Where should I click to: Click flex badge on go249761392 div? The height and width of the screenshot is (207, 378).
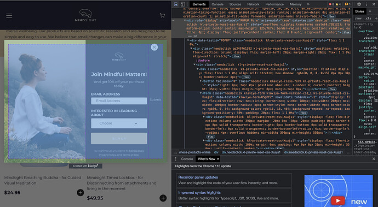click(236, 56)
